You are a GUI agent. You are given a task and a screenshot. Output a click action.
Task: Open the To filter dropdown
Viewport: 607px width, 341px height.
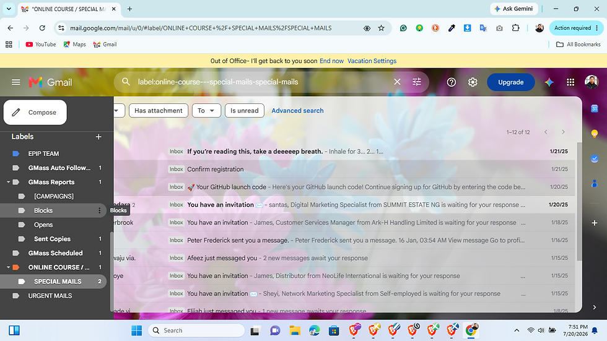coord(206,111)
